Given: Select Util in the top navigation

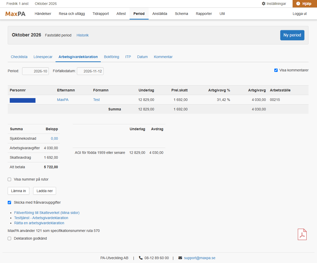Looking at the screenshot, I should 222,14.
